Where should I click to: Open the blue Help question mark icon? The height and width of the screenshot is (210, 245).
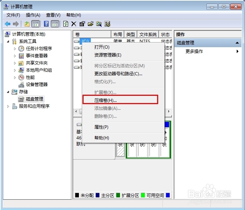click(x=46, y=24)
